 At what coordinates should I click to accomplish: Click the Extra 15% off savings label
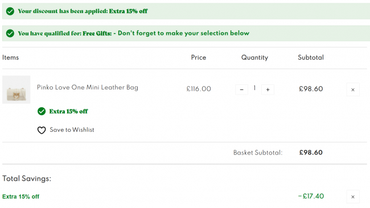tap(20, 197)
